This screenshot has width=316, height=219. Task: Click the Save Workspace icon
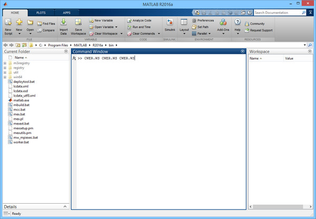tap(78, 25)
